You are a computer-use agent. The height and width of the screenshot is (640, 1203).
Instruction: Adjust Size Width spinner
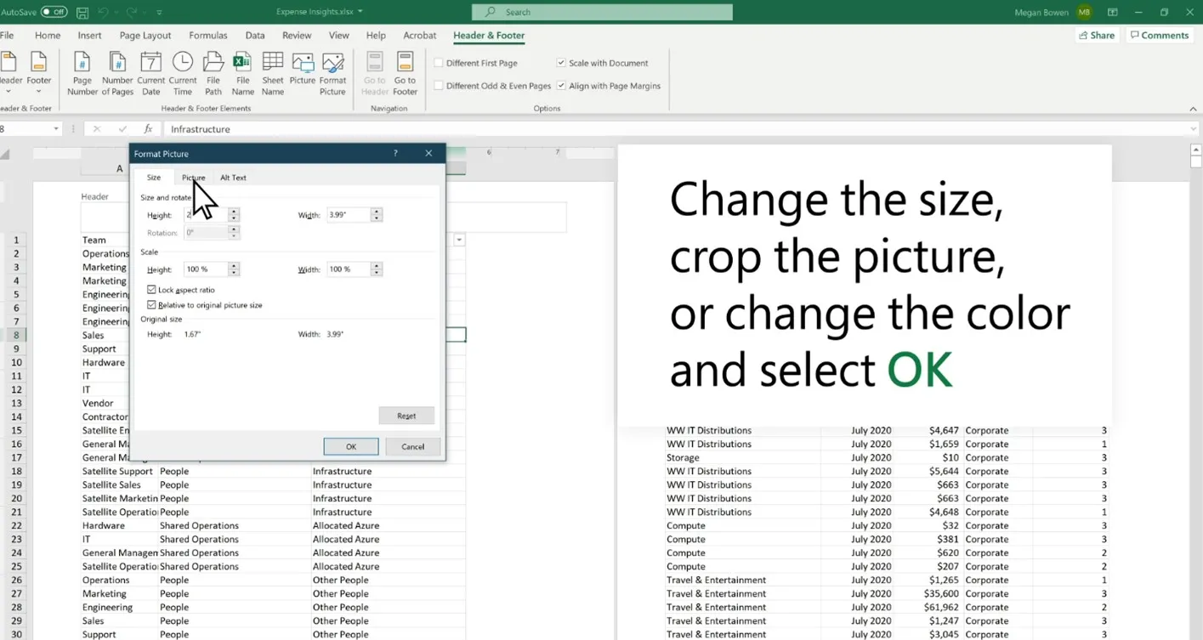pos(377,215)
